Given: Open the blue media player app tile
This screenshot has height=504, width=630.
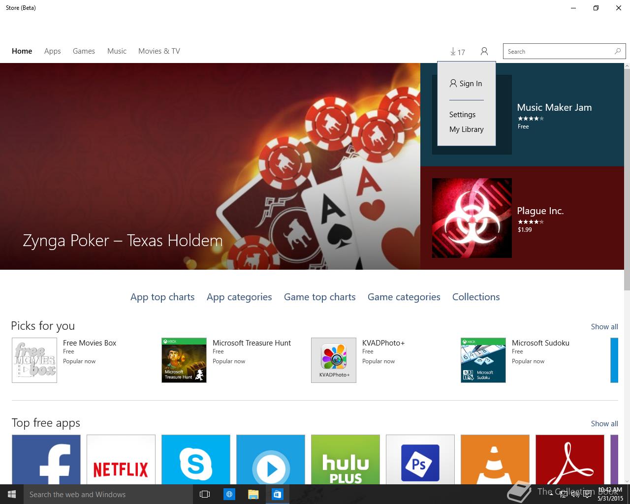Looking at the screenshot, I should point(271,459).
